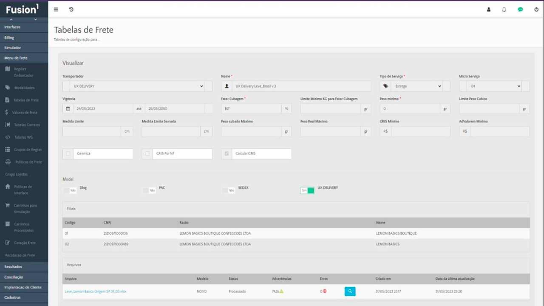544x306 pixels.
Task: Toggle the Calcula ICMS checkbox
Action: (227, 153)
